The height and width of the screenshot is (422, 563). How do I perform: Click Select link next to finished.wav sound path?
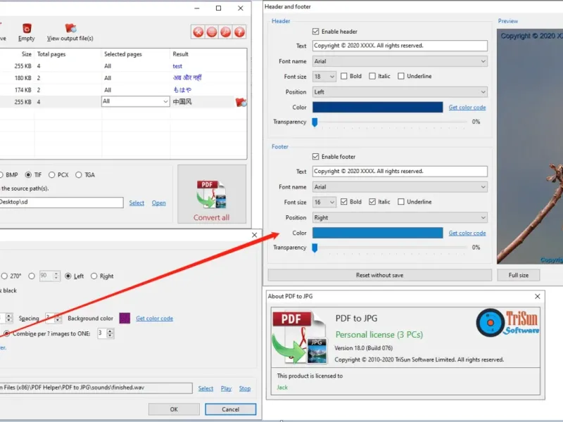(205, 388)
